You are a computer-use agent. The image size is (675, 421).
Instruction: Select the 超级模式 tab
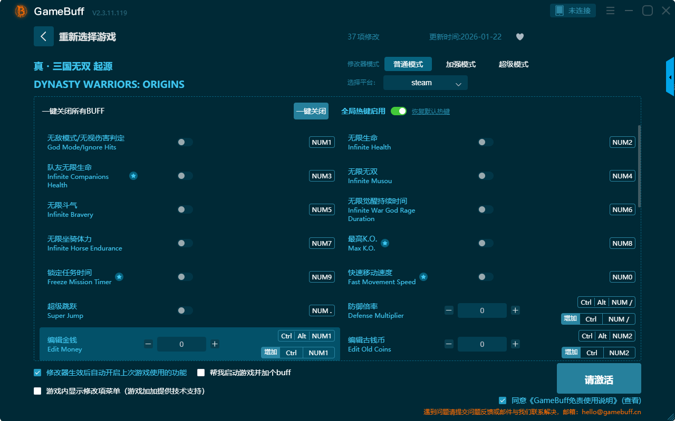click(513, 64)
